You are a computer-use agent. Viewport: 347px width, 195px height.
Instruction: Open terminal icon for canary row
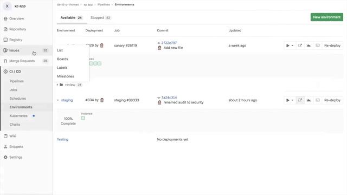318,45
